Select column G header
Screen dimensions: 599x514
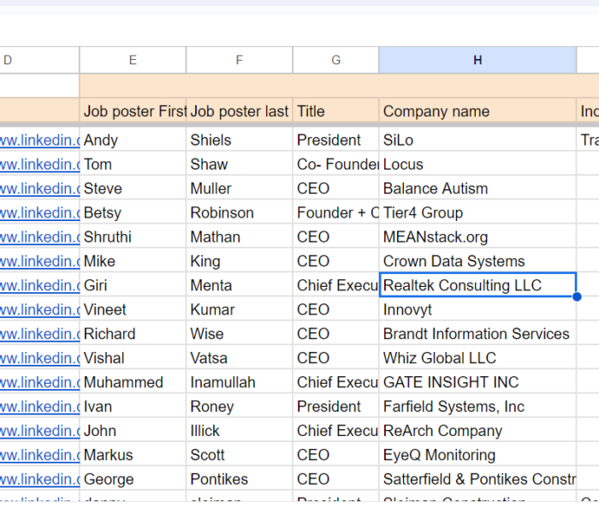[335, 60]
